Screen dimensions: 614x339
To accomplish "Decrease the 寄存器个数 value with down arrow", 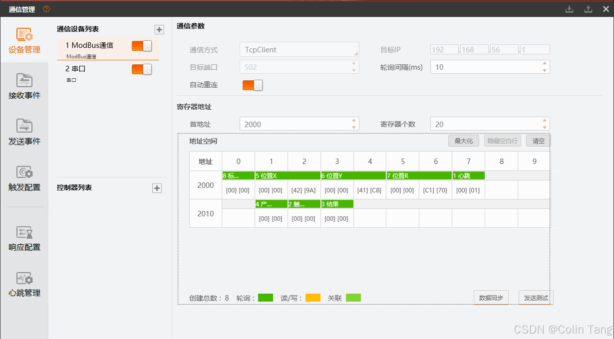I will [545, 128].
